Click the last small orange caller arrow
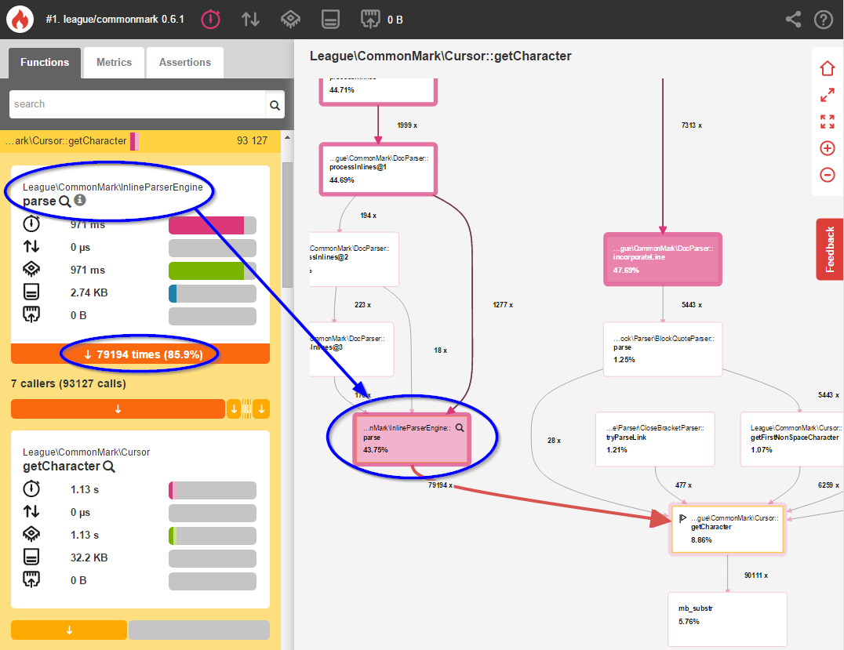Screen dimensions: 844x650 point(262,409)
